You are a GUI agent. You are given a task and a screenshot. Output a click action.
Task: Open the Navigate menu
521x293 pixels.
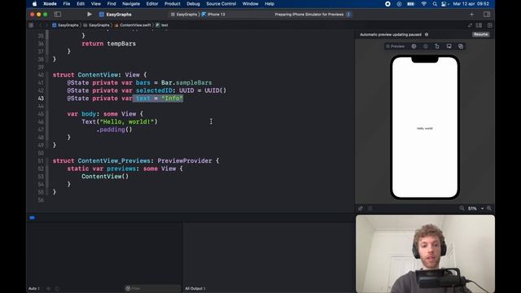click(x=131, y=4)
